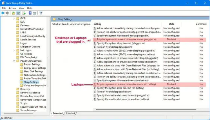Collapse the Power Management tree node
This screenshot has width=210, height=120.
14,61
